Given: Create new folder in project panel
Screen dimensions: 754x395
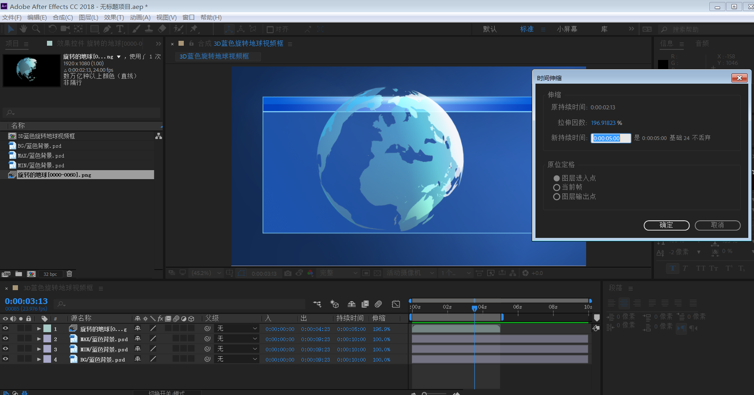Looking at the screenshot, I should coord(19,274).
